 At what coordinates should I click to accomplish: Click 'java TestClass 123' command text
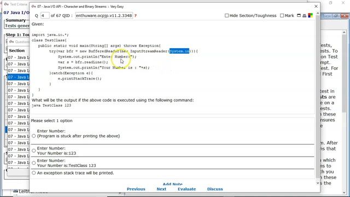point(51,106)
